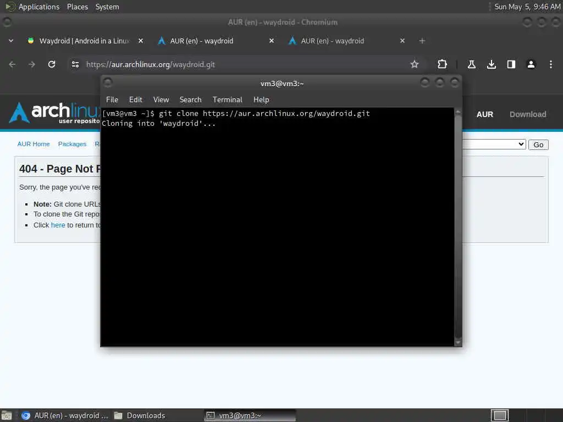The height and width of the screenshot is (422, 563).
Task: Go back with Chromium's back arrow
Action: click(x=12, y=64)
